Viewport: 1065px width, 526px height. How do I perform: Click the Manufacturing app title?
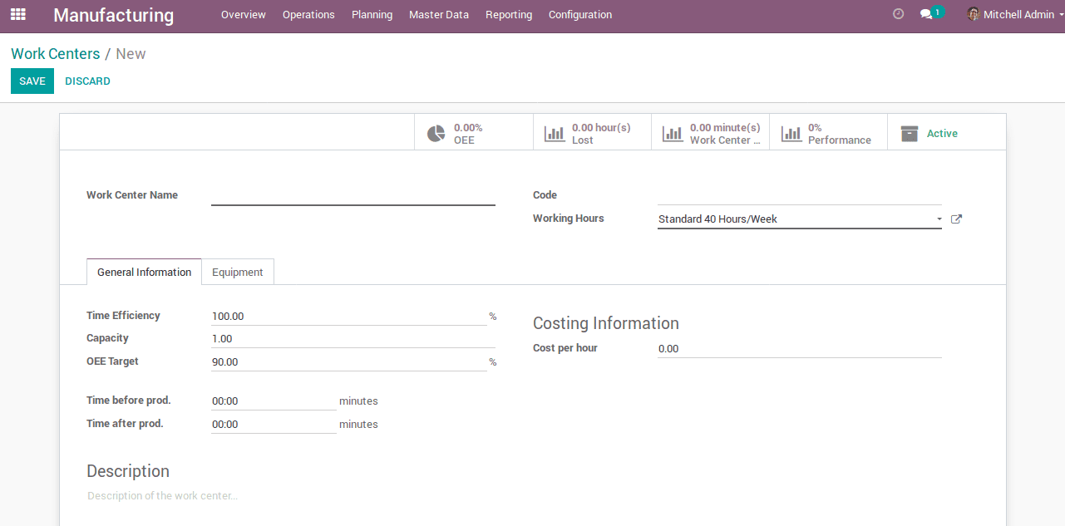(x=114, y=15)
